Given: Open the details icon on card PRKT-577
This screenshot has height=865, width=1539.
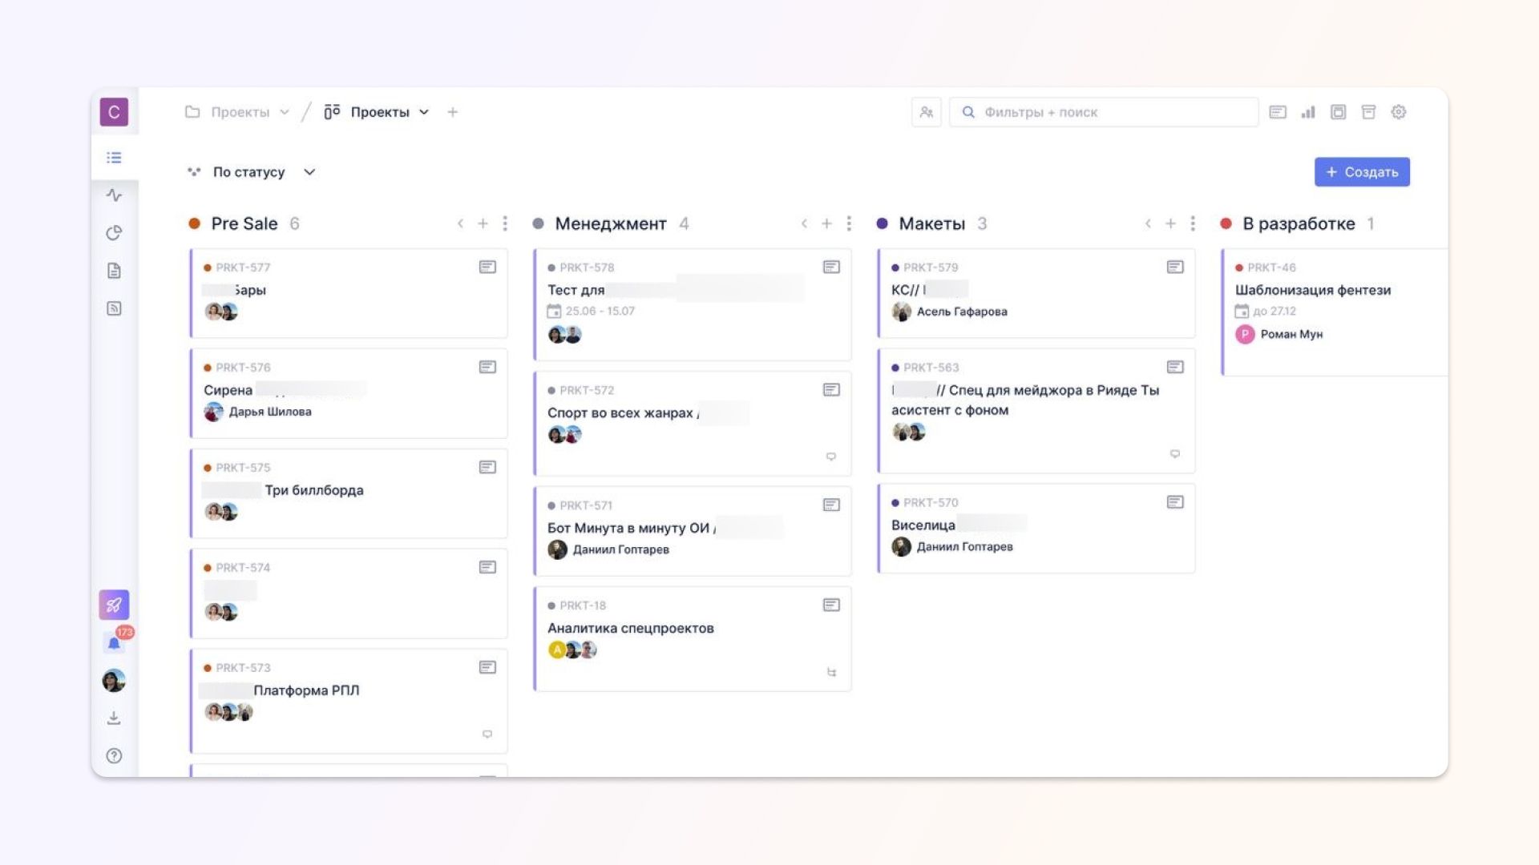Looking at the screenshot, I should pyautogui.click(x=487, y=267).
